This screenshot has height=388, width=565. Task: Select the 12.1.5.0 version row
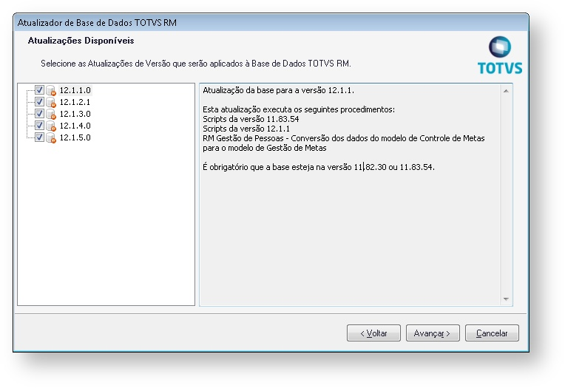75,137
